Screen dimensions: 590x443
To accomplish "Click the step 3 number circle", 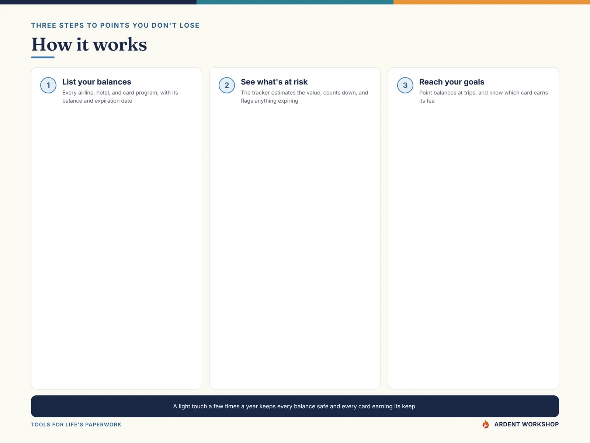I will (405, 85).
